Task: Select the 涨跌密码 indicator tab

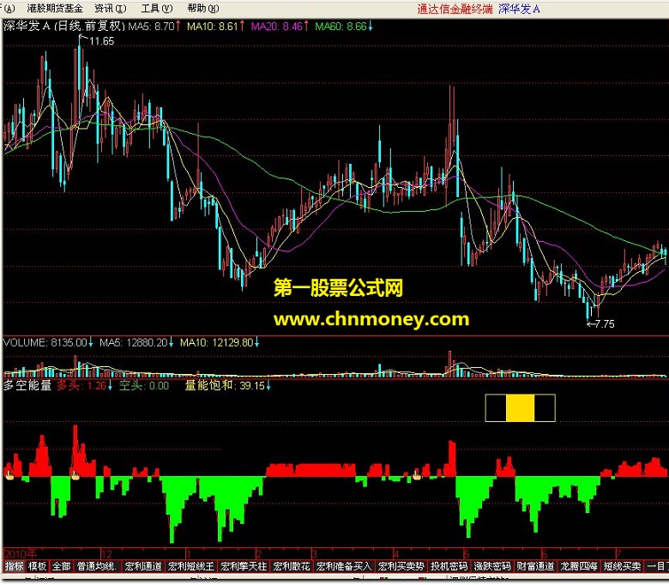Action: click(492, 566)
